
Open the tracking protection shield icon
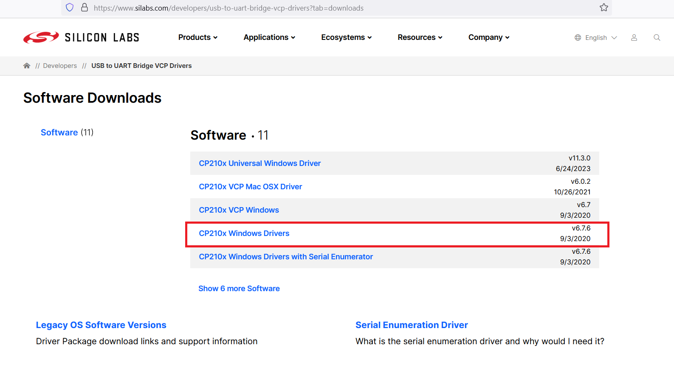click(x=70, y=8)
